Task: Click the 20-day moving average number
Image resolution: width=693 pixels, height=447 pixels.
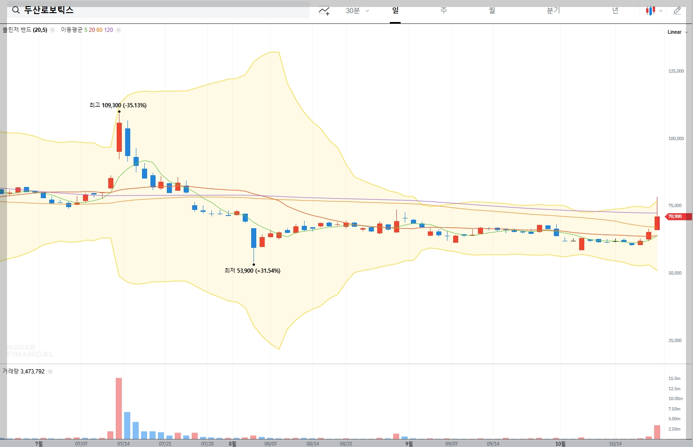Action: (92, 30)
